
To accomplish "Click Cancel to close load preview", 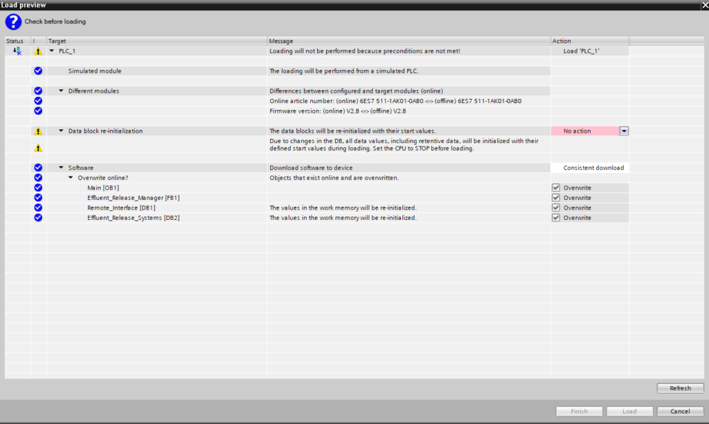I will click(x=681, y=412).
